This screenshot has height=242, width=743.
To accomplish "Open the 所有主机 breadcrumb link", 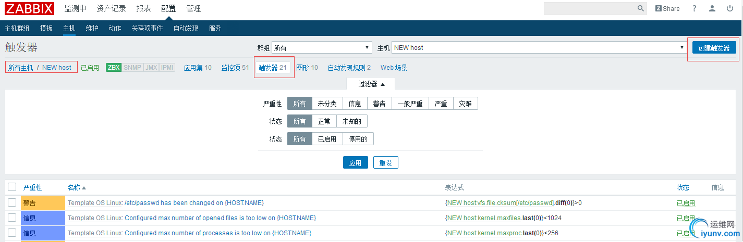I will pyautogui.click(x=20, y=68).
